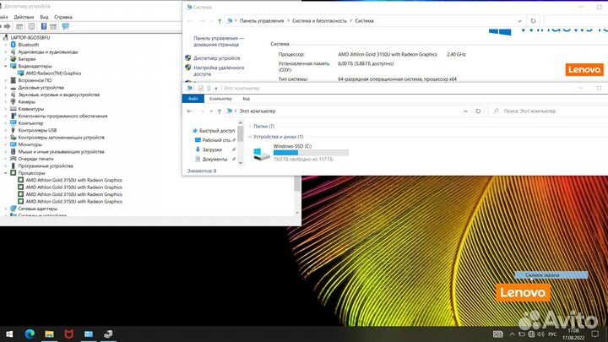Viewport: 608px width, 342px height.
Task: Collapse Устройства и диски (1) group
Action: [x=250, y=137]
